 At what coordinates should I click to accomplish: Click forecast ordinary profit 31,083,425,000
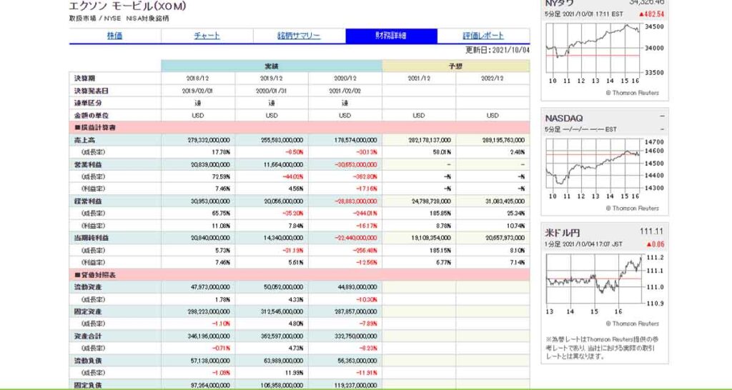point(505,201)
